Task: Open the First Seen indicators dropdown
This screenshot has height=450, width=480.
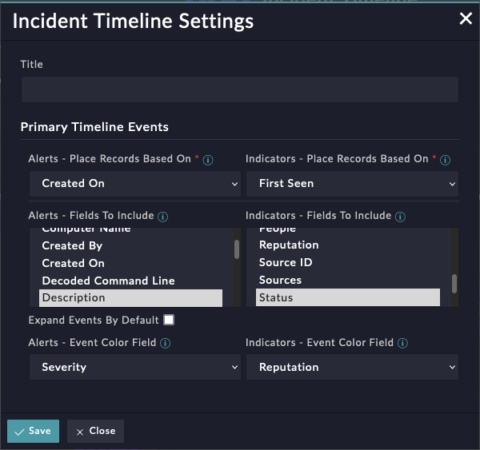Action: [352, 184]
